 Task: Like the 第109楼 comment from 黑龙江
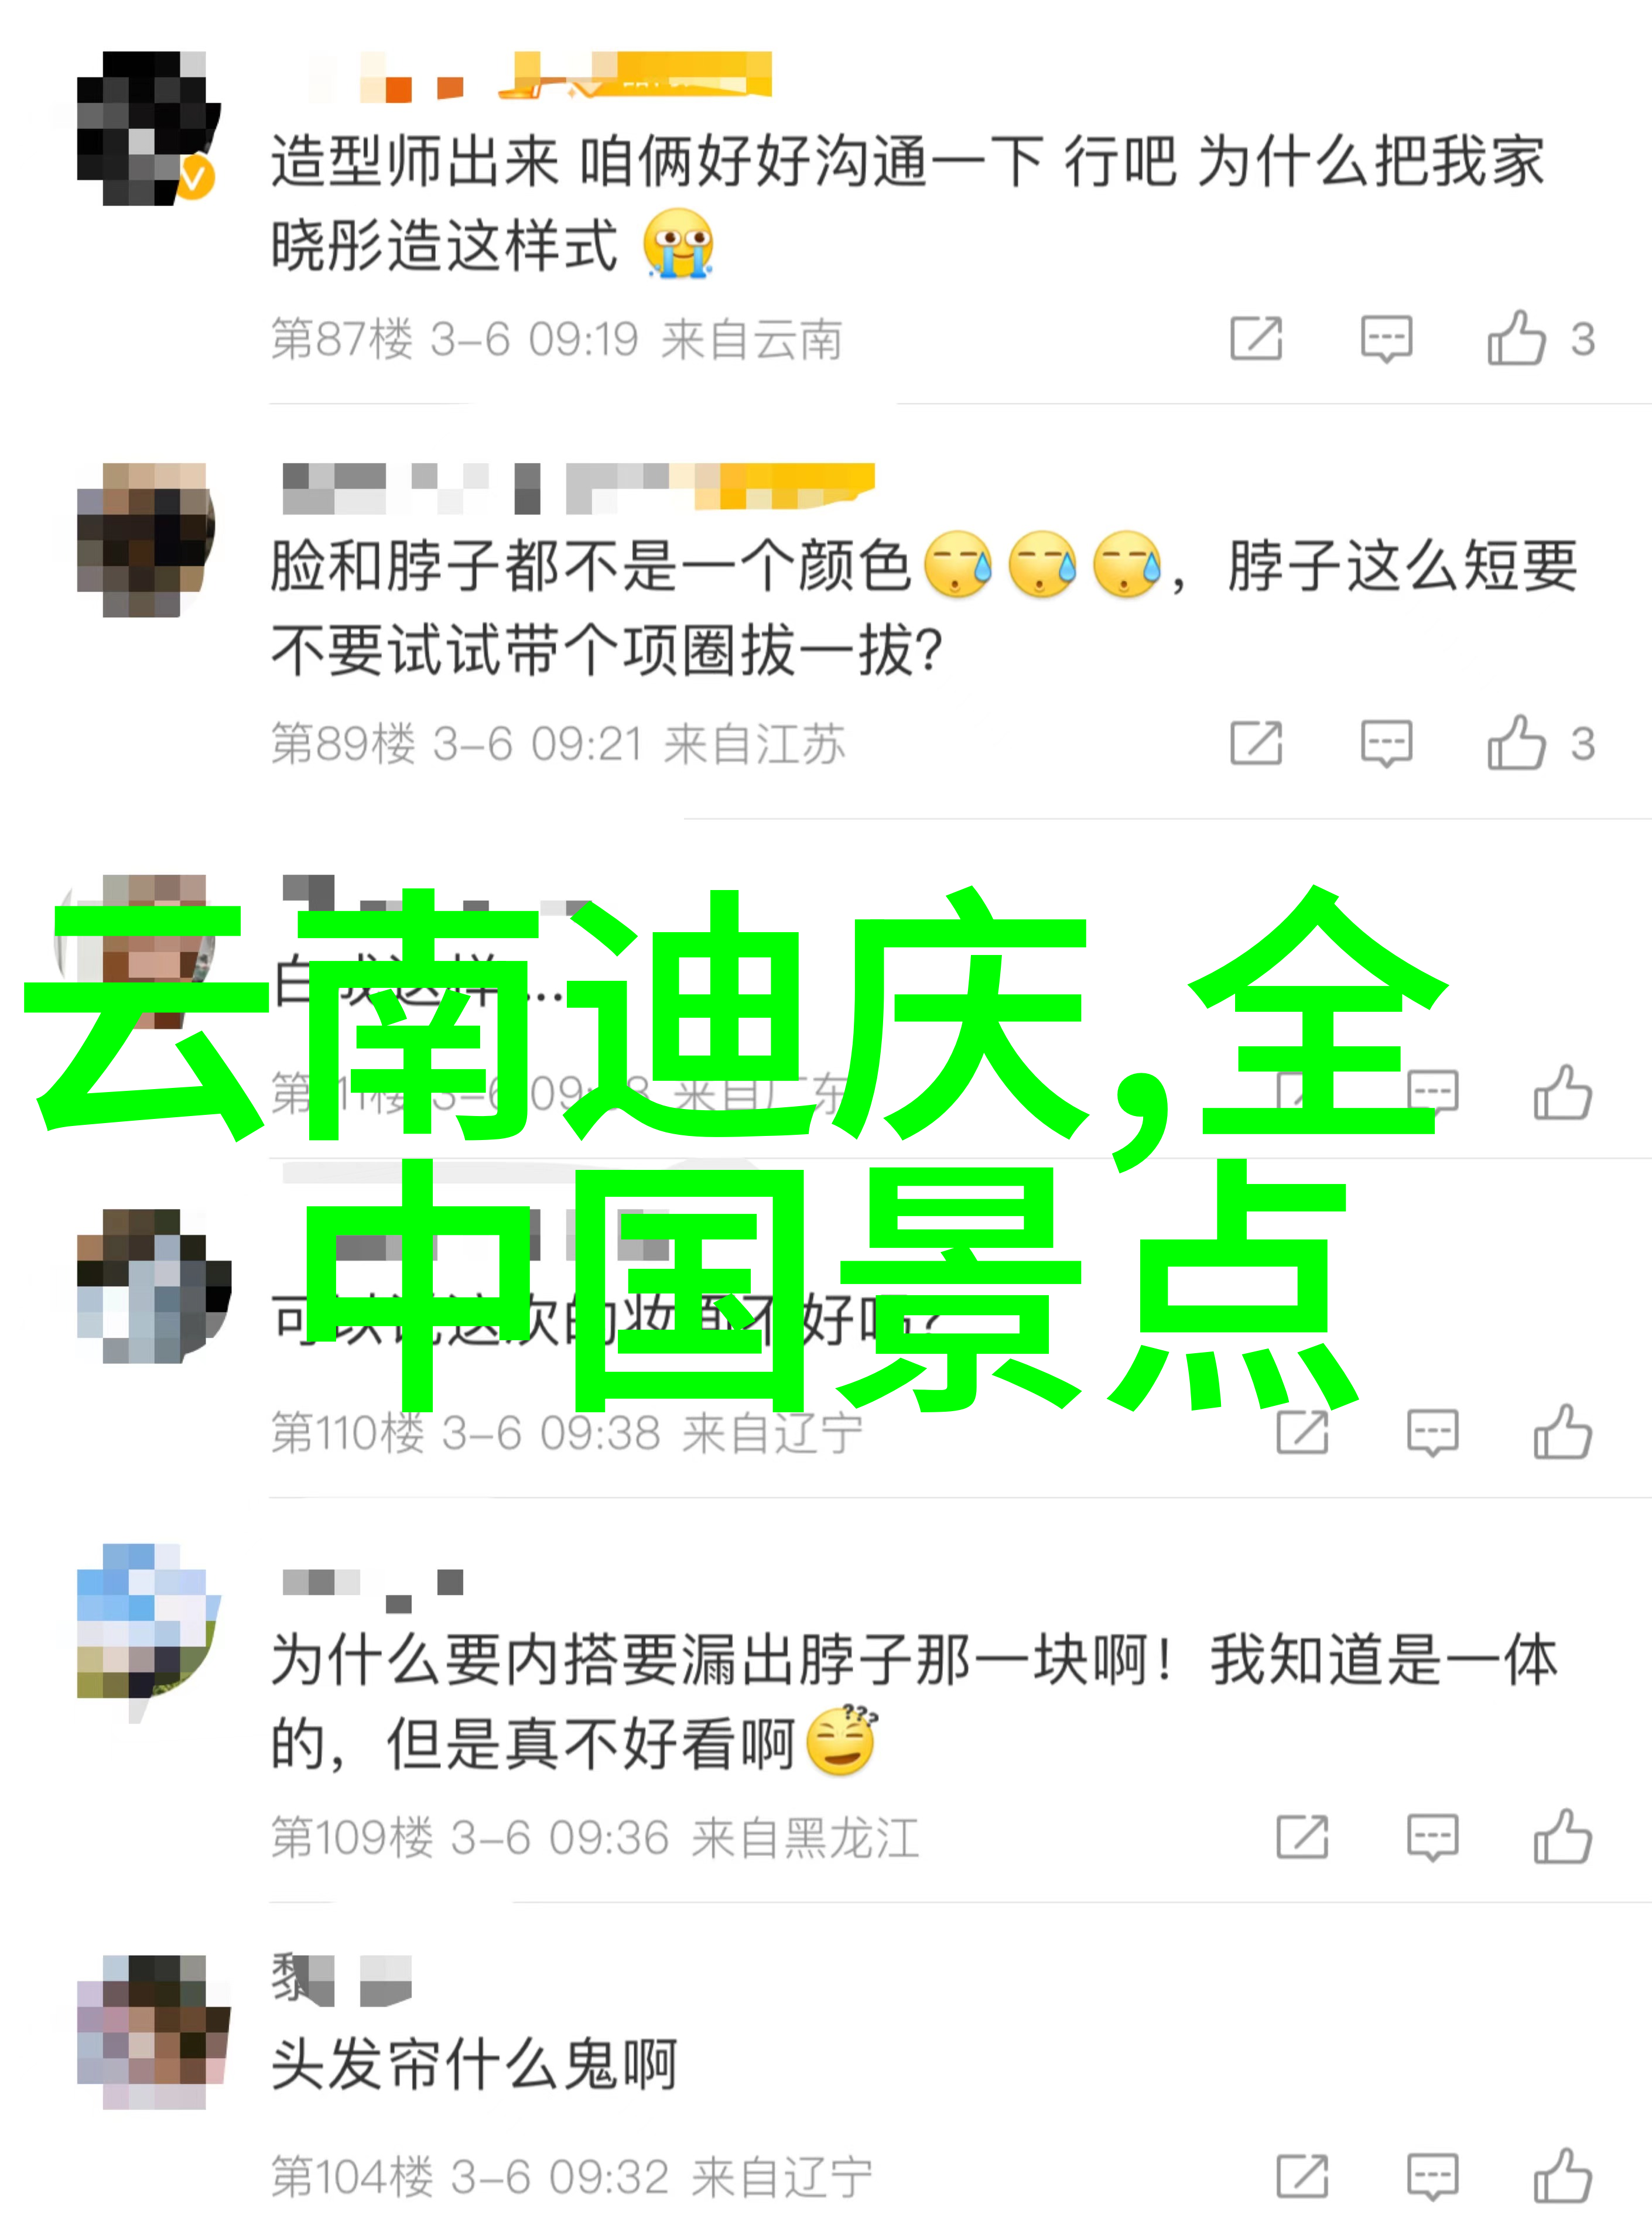coord(1563,1836)
